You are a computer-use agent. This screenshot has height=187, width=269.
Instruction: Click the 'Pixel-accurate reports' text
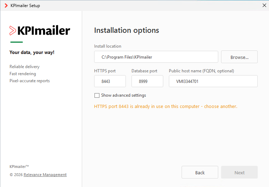coord(30,81)
